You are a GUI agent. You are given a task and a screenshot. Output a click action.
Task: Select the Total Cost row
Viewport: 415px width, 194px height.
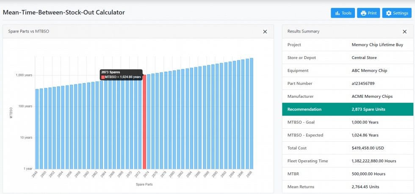347,148
